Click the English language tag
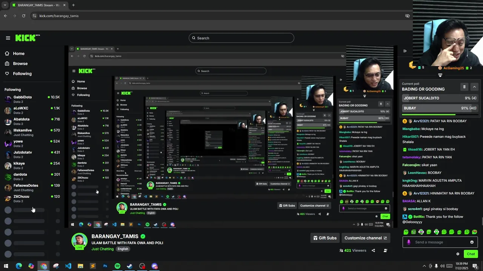The height and width of the screenshot is (271, 483). (x=123, y=249)
